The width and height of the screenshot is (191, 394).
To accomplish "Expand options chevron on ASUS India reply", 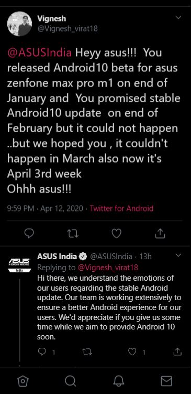I will (178, 255).
